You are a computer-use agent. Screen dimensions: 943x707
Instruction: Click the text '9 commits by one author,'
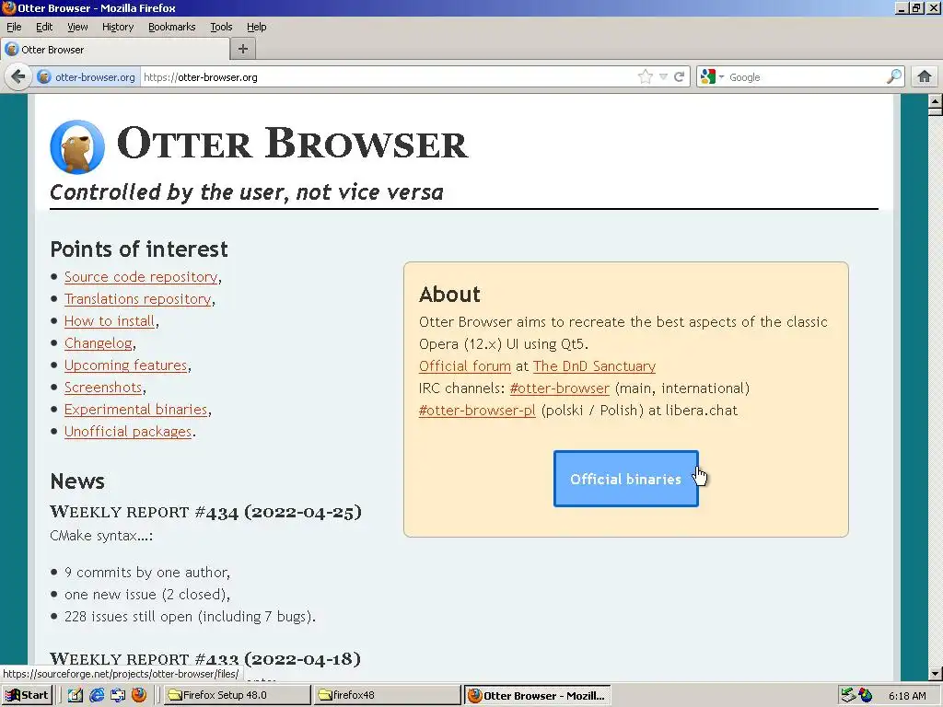[x=147, y=573]
